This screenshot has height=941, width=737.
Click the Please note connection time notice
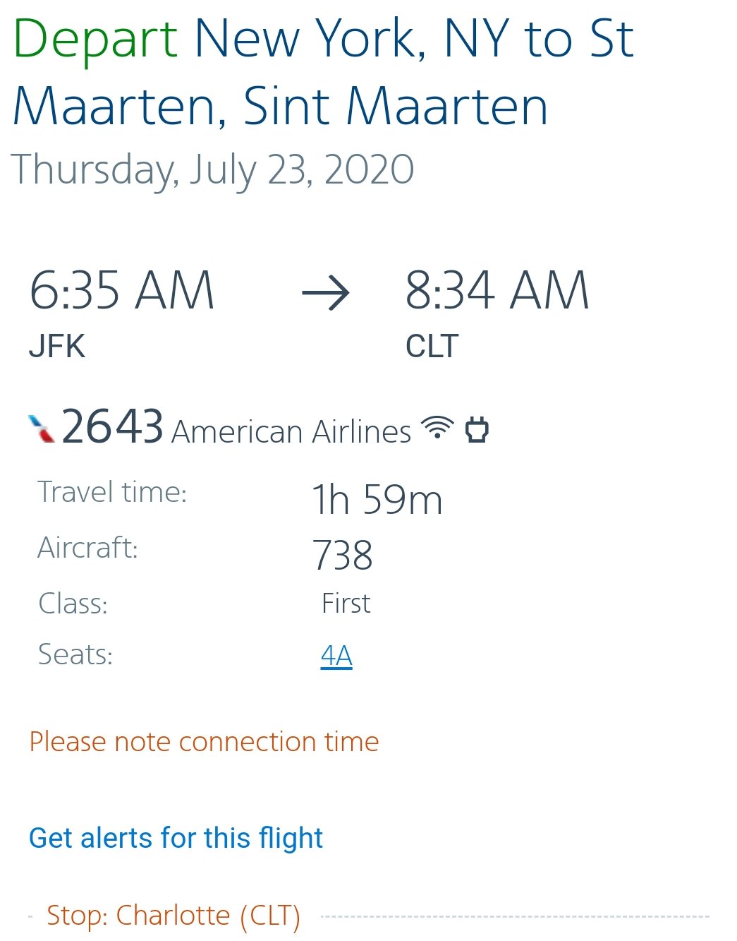[204, 742]
